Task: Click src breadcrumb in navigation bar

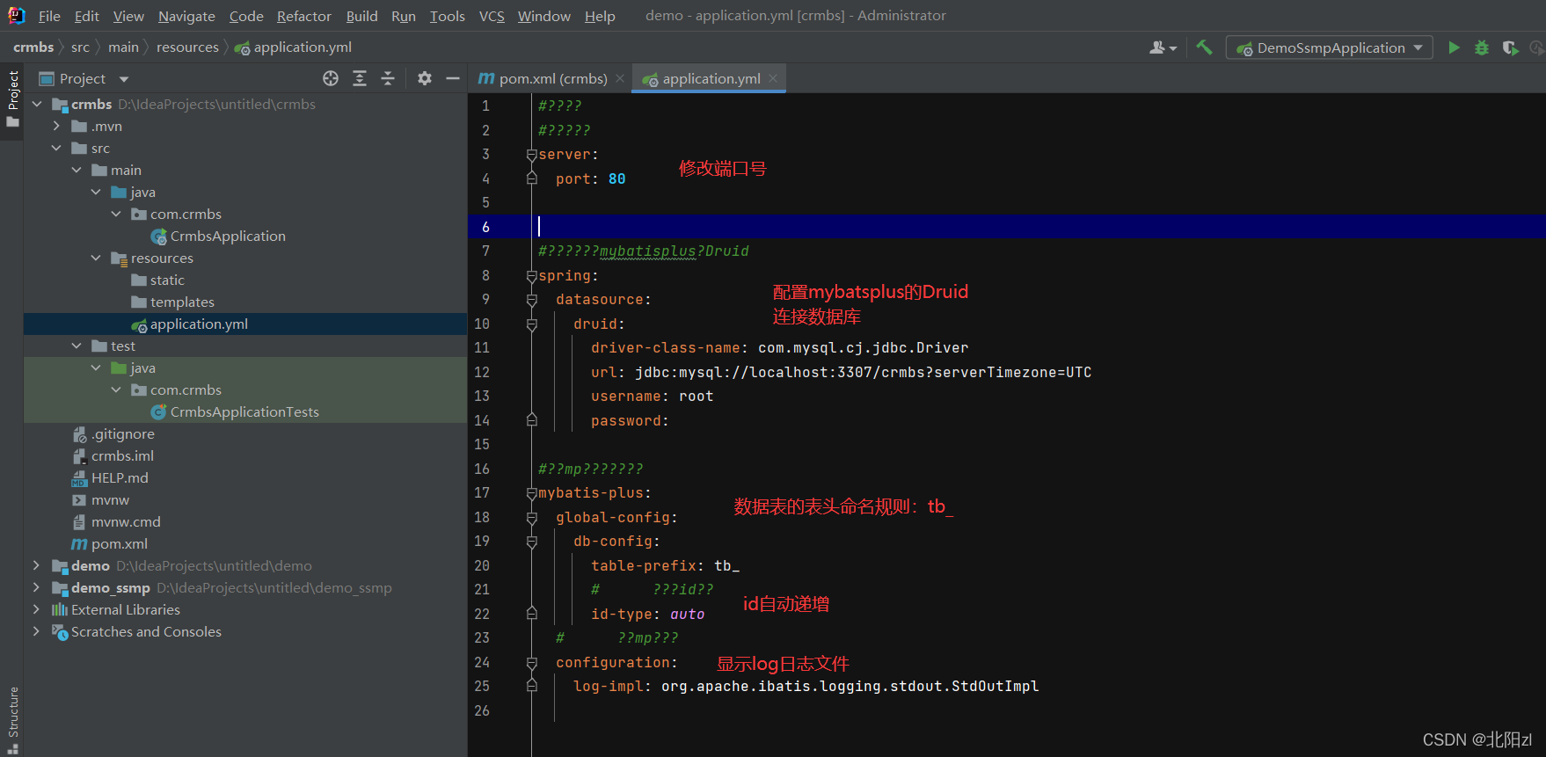Action: 80,47
